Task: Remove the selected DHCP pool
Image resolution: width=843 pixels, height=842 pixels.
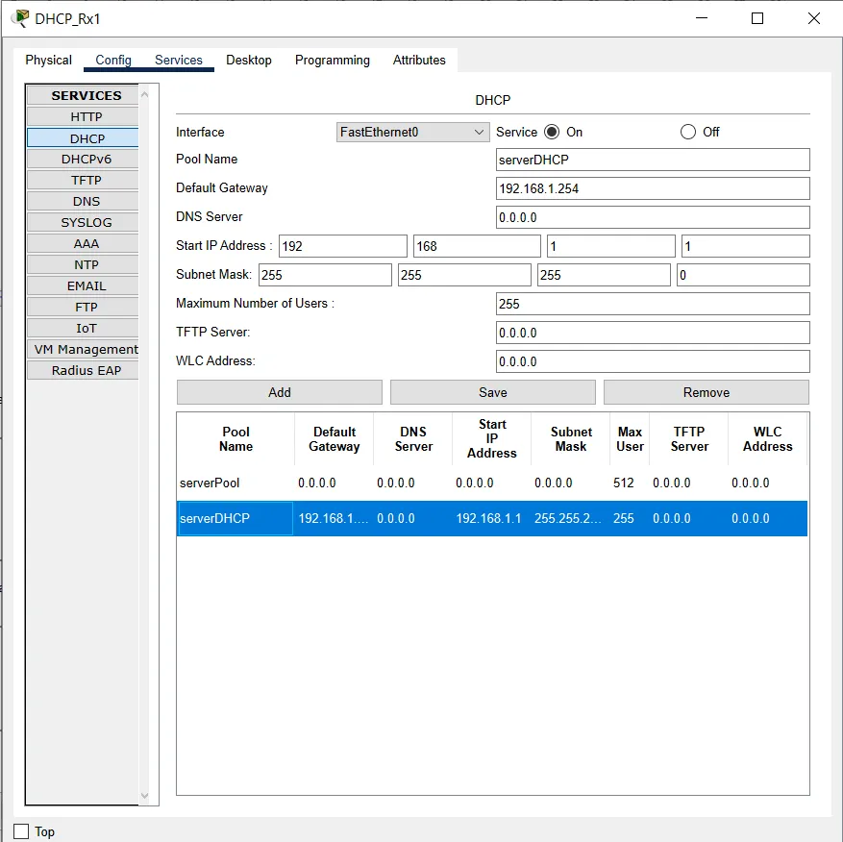Action: pyautogui.click(x=707, y=392)
